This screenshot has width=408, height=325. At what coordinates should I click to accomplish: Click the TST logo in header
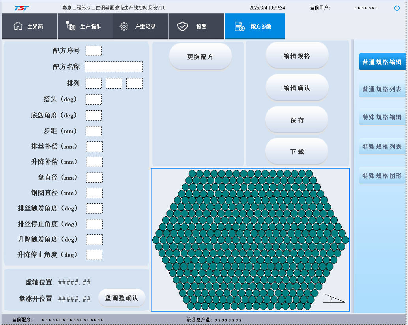(x=22, y=8)
